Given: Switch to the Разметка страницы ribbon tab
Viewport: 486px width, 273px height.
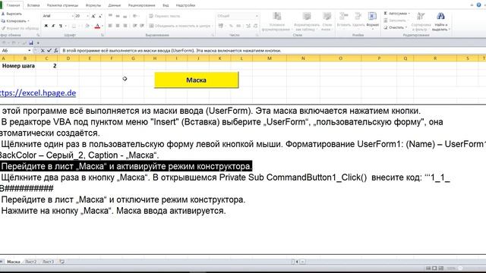Looking at the screenshot, I should [x=62, y=5].
